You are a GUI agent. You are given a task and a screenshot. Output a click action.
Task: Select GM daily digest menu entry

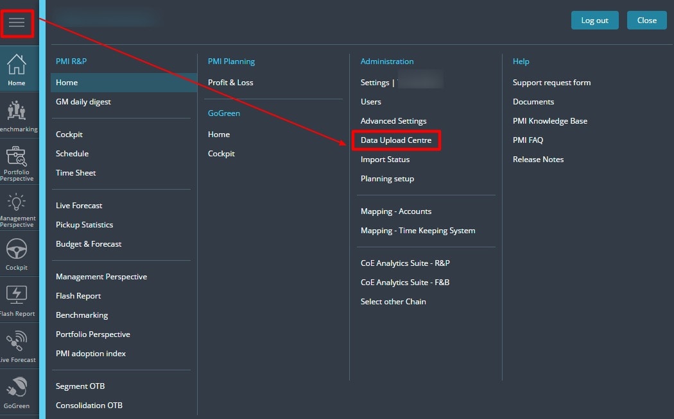(83, 102)
